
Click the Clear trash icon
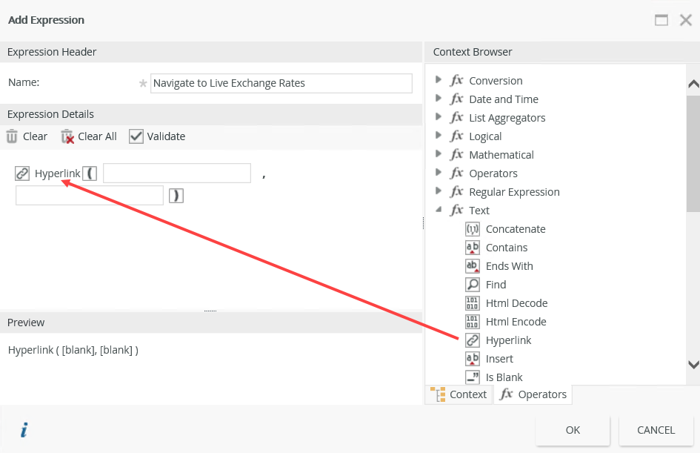(12, 136)
